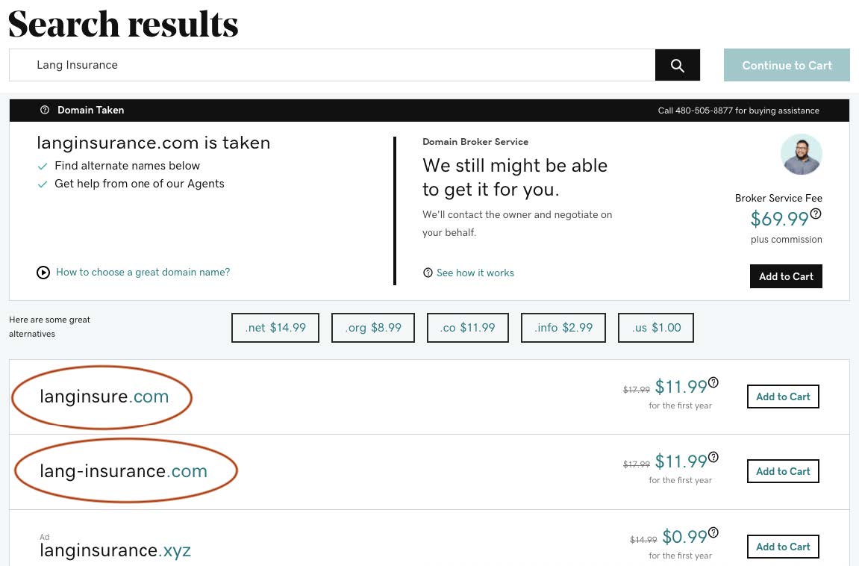Click the domain broker agent photo
This screenshot has width=859, height=566.
pyautogui.click(x=801, y=155)
